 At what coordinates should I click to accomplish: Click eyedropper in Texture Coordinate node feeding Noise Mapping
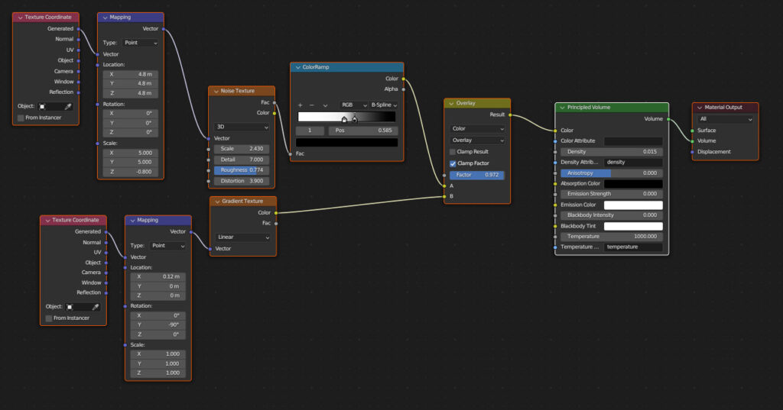point(68,106)
